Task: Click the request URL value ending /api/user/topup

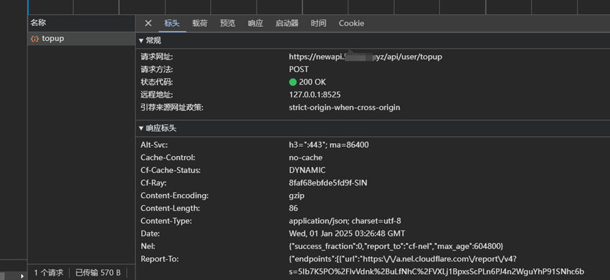Action: 365,57
